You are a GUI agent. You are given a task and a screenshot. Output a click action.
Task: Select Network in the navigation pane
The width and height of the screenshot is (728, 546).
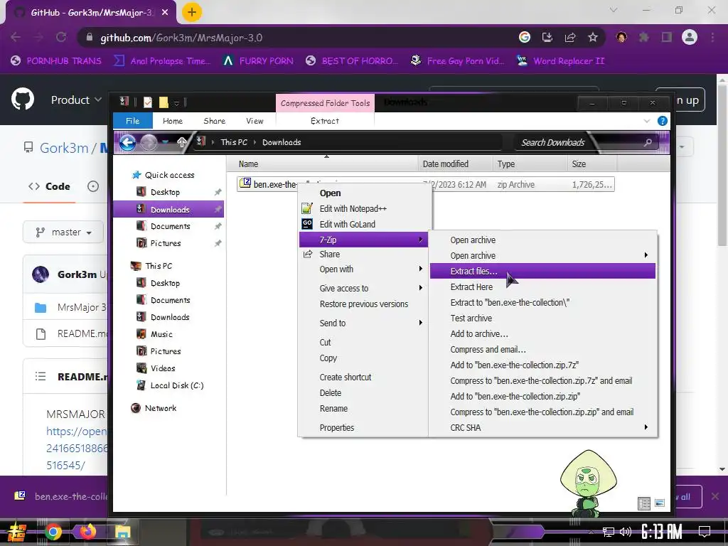(x=160, y=408)
